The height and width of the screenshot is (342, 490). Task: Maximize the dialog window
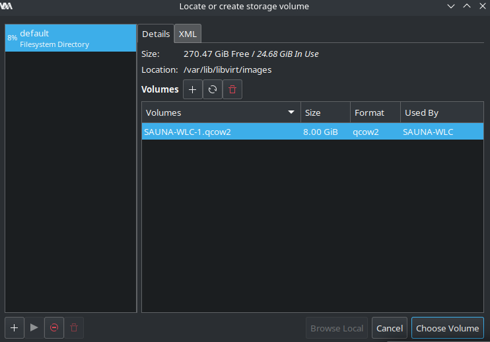[467, 6]
